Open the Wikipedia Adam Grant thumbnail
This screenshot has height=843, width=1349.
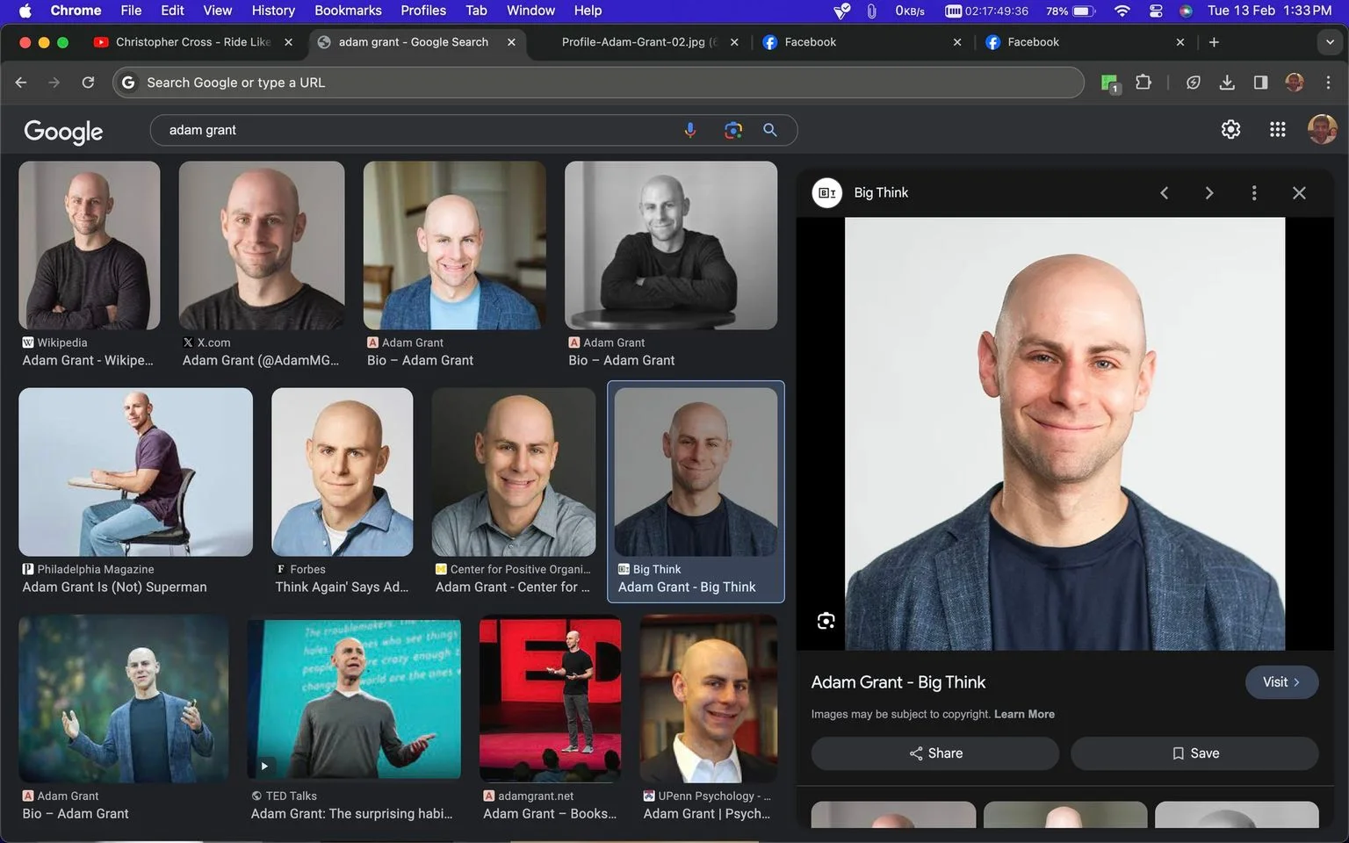coord(90,246)
